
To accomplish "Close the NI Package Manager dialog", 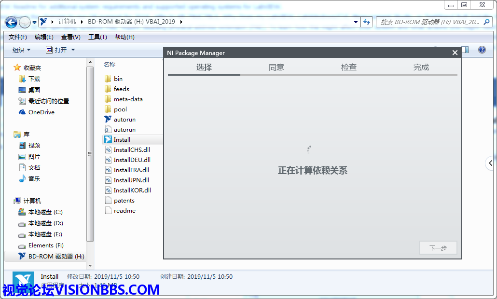I will point(455,53).
